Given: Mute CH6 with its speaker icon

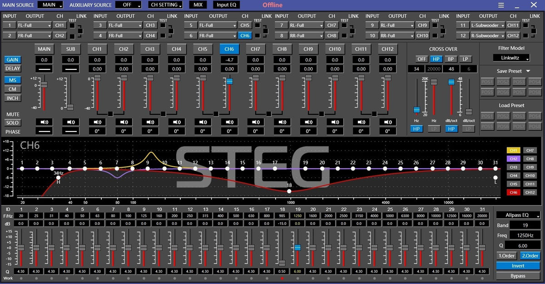Looking at the screenshot, I should click(x=229, y=122).
